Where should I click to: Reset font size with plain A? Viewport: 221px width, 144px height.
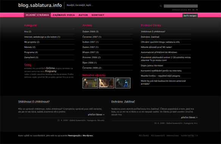tap(197, 10)
